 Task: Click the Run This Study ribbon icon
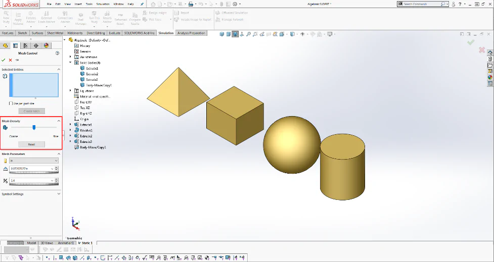(x=94, y=18)
